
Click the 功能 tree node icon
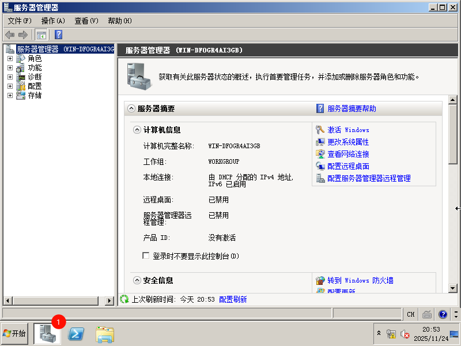click(21, 67)
